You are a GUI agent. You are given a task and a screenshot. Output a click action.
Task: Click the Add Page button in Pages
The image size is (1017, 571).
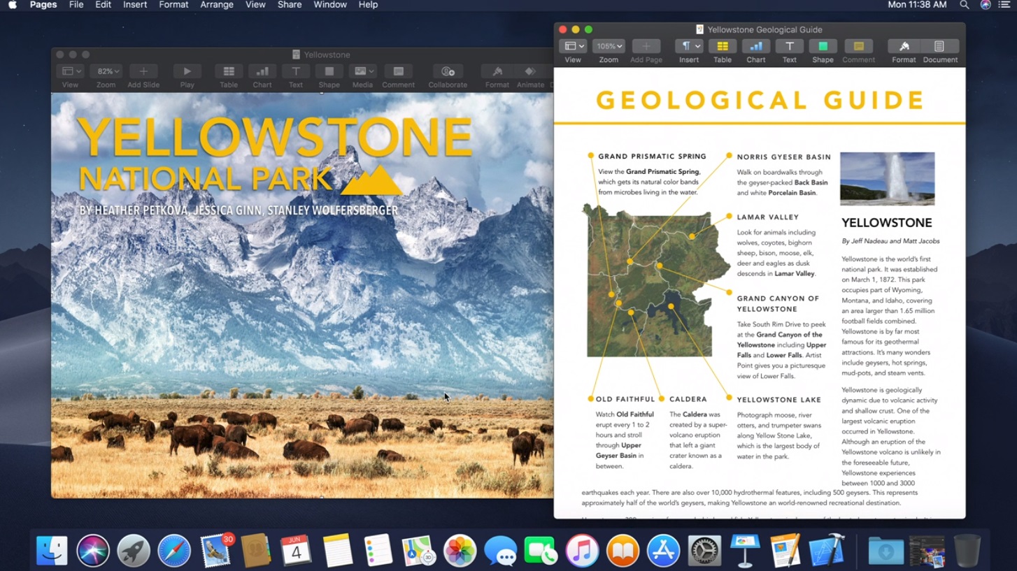click(646, 47)
